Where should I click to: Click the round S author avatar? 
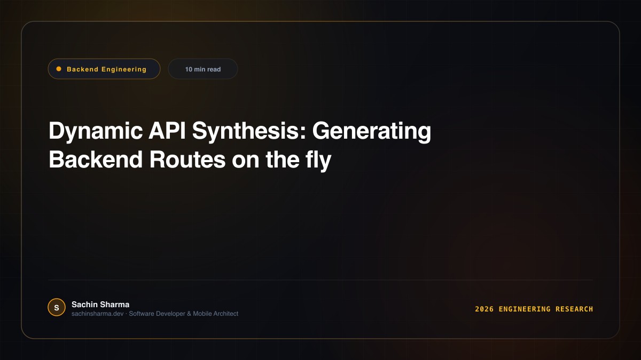tap(57, 308)
